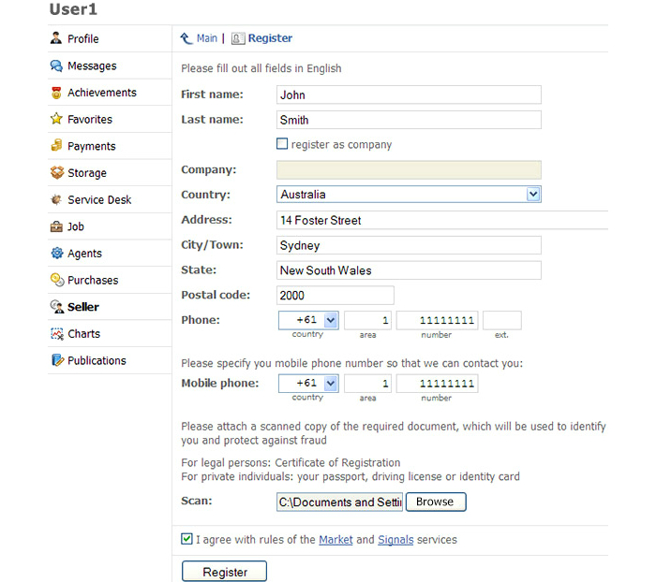Click the Register submit button
The image size is (656, 582).
[224, 571]
